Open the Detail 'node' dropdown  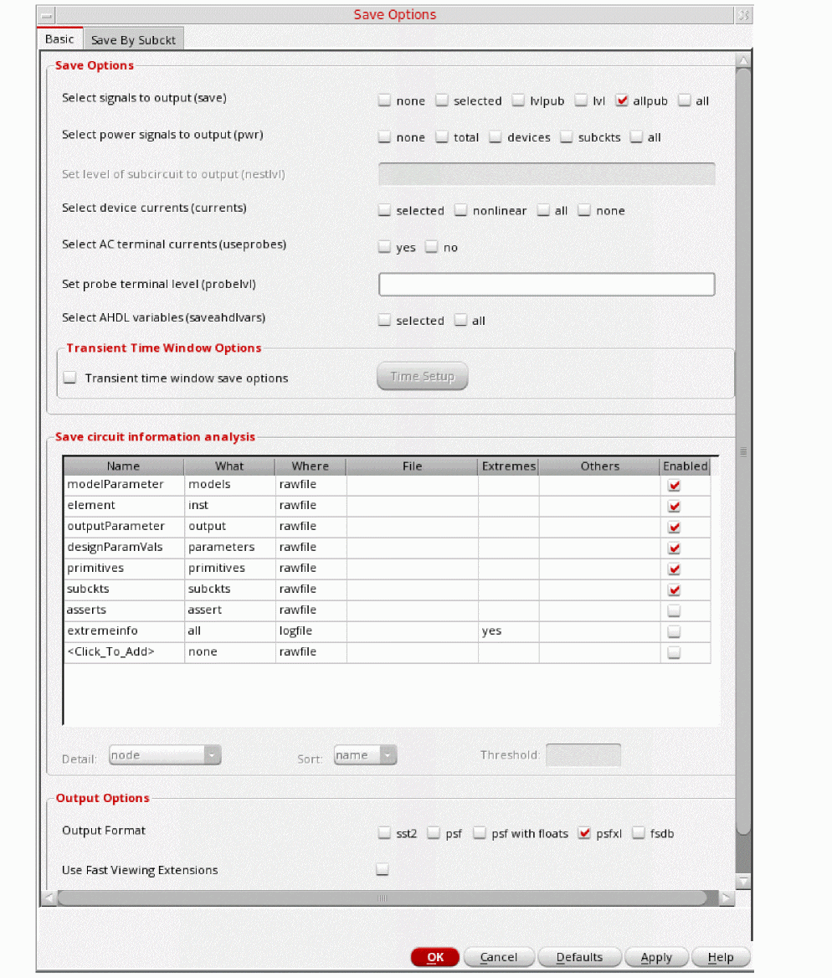point(165,754)
